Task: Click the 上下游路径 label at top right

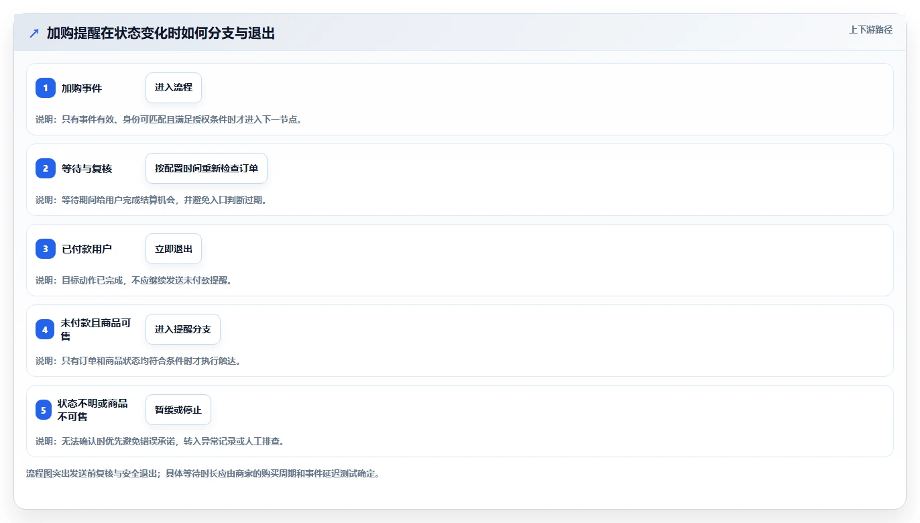Action: [870, 30]
